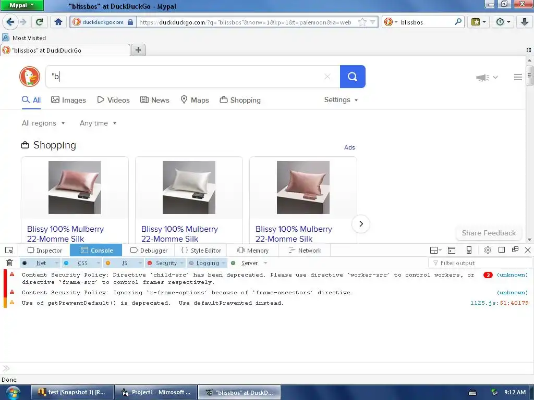Open the Style Editor devtools tab
534x400 pixels.
[201, 251]
